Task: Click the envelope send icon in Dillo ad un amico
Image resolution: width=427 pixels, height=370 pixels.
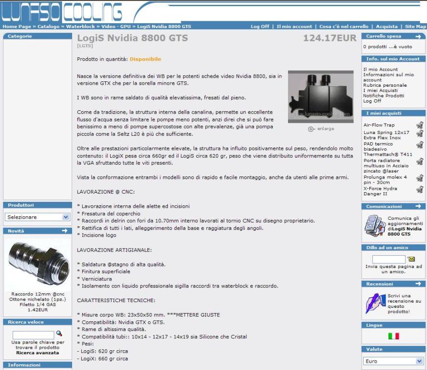Action: click(411, 259)
